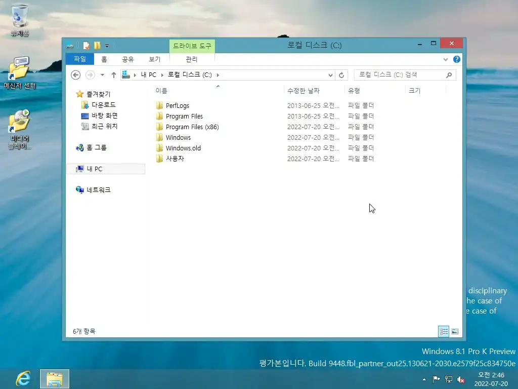Click the drive icon in the title bar corner
This screenshot has height=389, width=518.
pos(70,45)
